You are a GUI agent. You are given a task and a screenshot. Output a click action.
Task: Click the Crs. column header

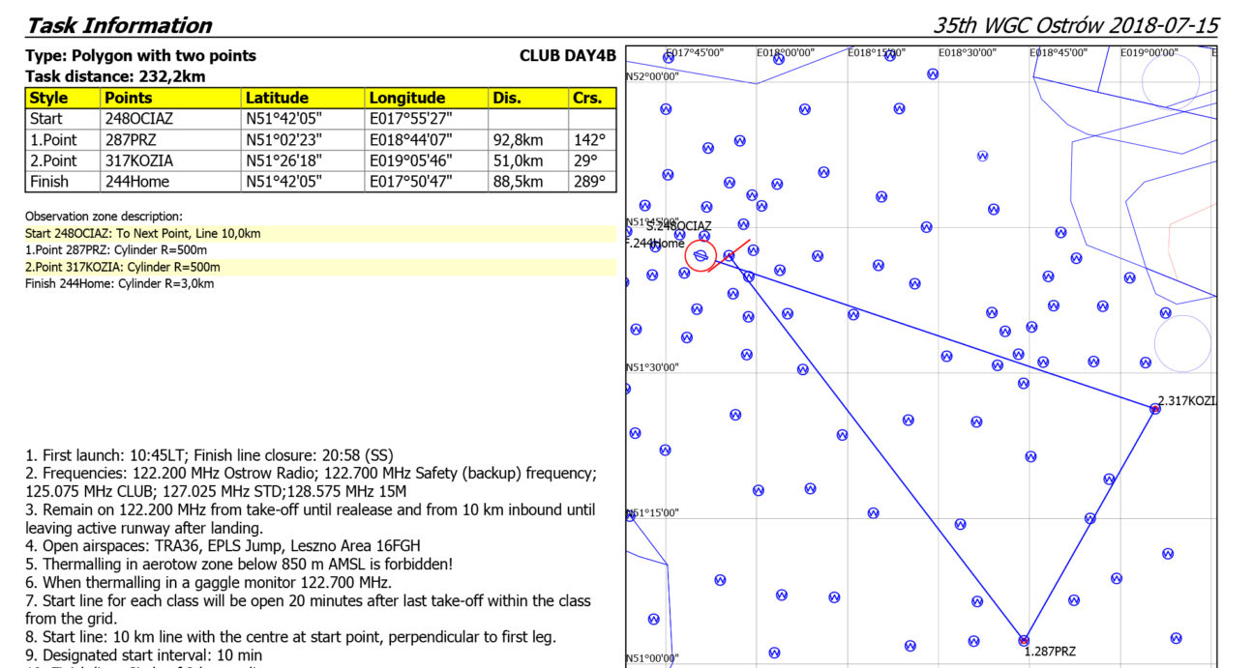586,98
